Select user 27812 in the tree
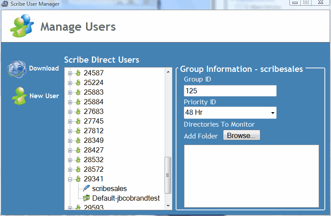Screen dimensions: 331x216 click(x=94, y=131)
